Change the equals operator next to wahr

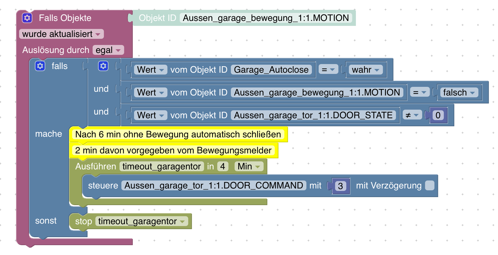tap(328, 70)
